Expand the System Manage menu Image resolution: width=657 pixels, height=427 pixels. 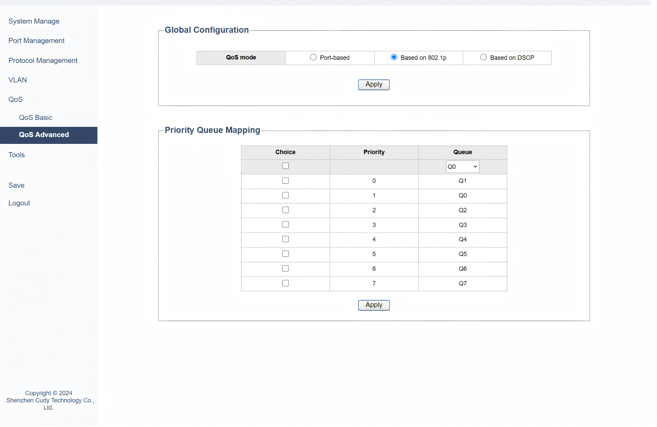pyautogui.click(x=34, y=21)
